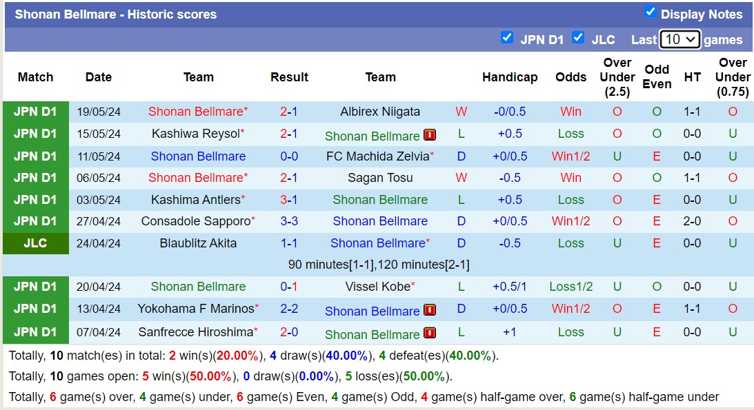The image size is (754, 410).
Task: Toggle the Display Notes checkbox
Action: (x=650, y=12)
